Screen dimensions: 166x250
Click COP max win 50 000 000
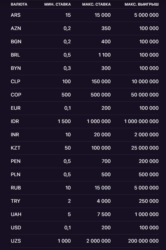pyautogui.click(x=145, y=95)
